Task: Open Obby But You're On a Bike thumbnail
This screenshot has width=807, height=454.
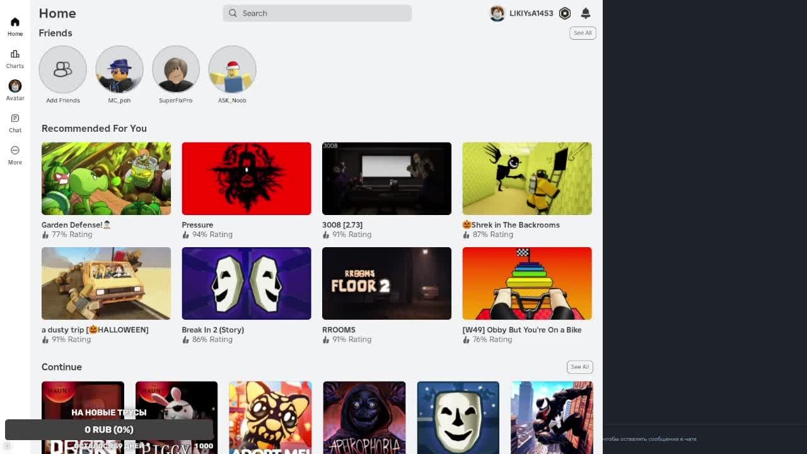Action: tap(527, 284)
